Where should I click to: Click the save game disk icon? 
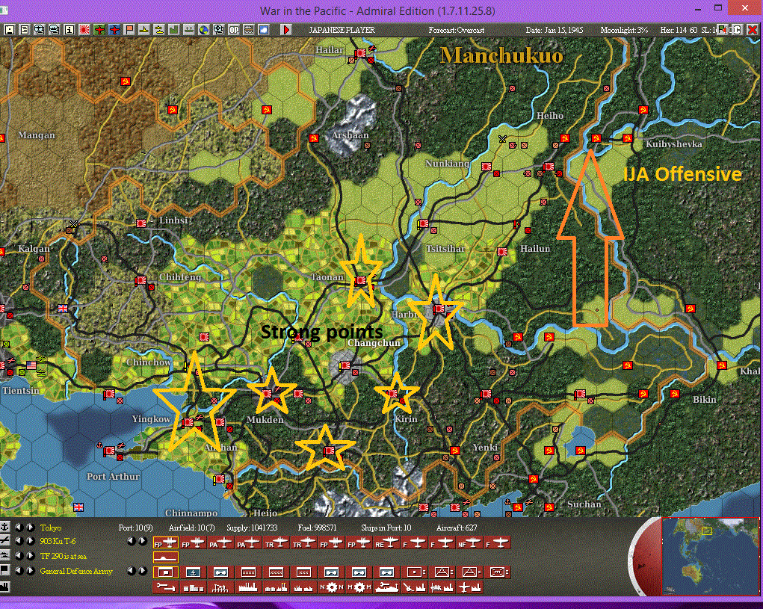[x=10, y=30]
